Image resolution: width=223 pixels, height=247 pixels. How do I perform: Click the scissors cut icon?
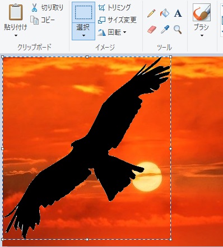click(34, 8)
